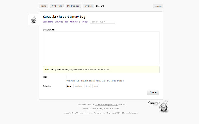
Task: Open the Privacy policy link
Action: 99,113
